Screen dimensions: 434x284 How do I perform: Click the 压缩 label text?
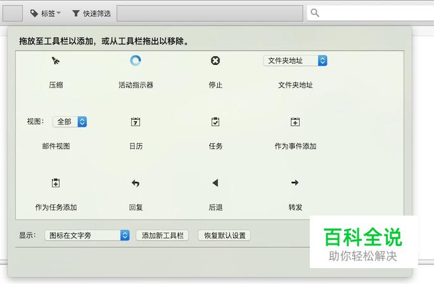pyautogui.click(x=56, y=85)
